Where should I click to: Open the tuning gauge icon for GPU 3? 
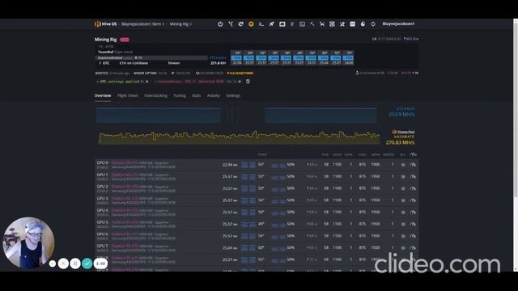413,200
